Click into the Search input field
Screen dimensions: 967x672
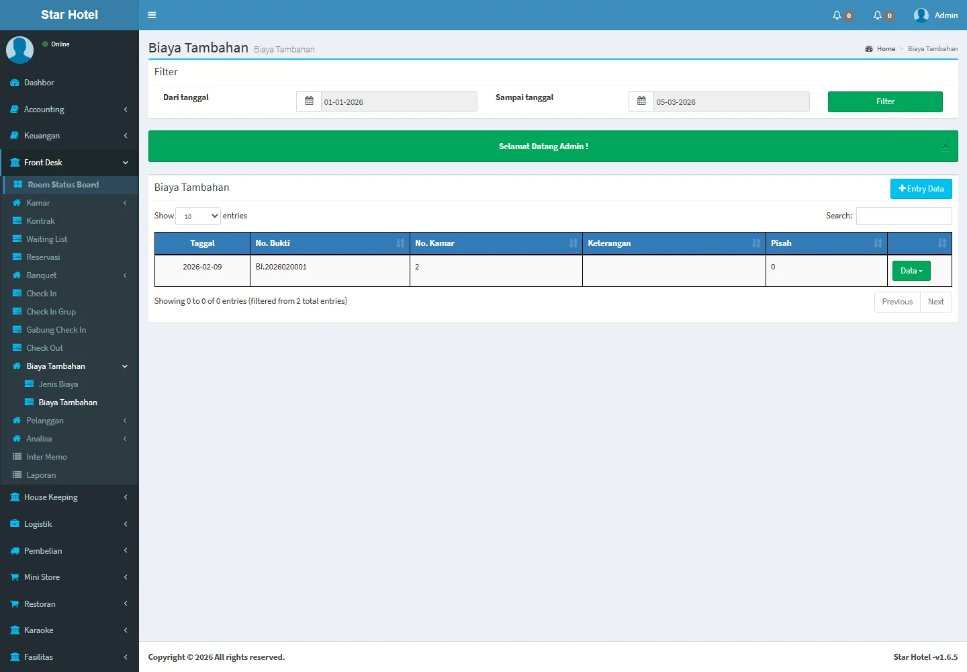[x=903, y=216]
